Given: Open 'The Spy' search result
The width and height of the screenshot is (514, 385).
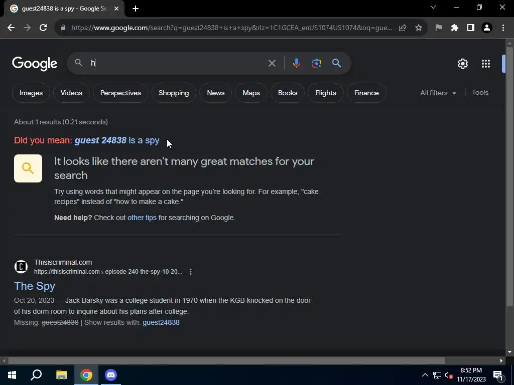Looking at the screenshot, I should click(x=35, y=286).
